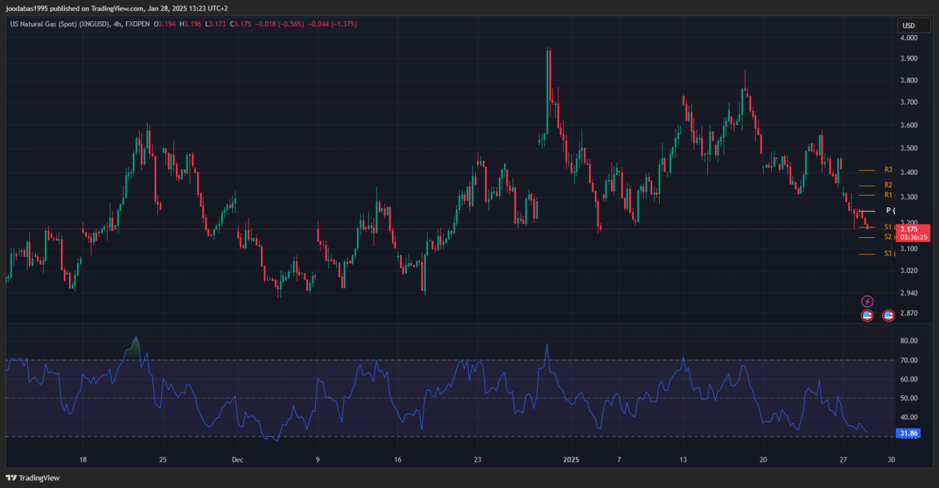Click the high value H3.196
The height and width of the screenshot is (488, 939).
[x=190, y=24]
